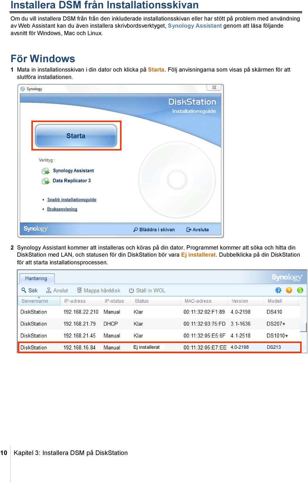Sort by the Status column header
The image size is (308, 483).
click(156, 301)
